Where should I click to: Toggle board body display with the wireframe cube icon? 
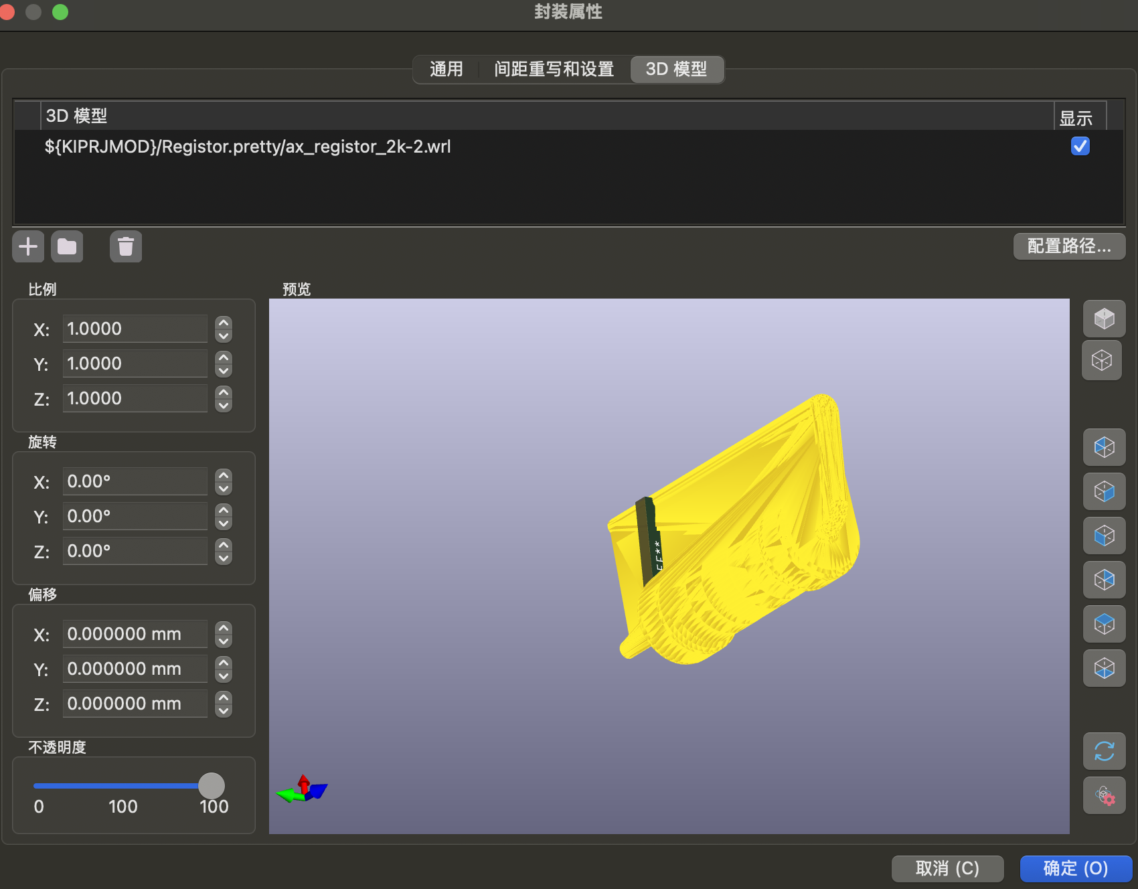1102,361
